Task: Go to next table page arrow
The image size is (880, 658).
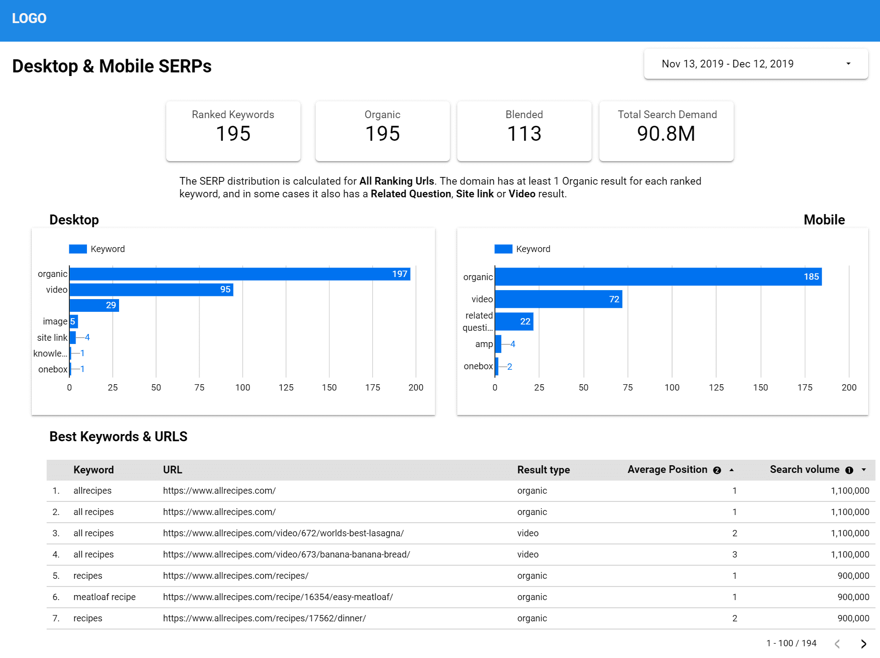Action: coord(864,644)
